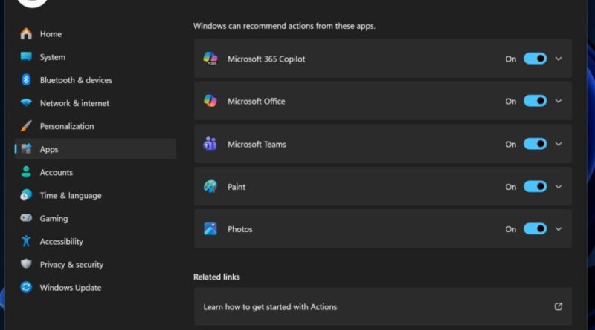595x330 pixels.
Task: Open the Home settings page
Action: click(x=95, y=33)
